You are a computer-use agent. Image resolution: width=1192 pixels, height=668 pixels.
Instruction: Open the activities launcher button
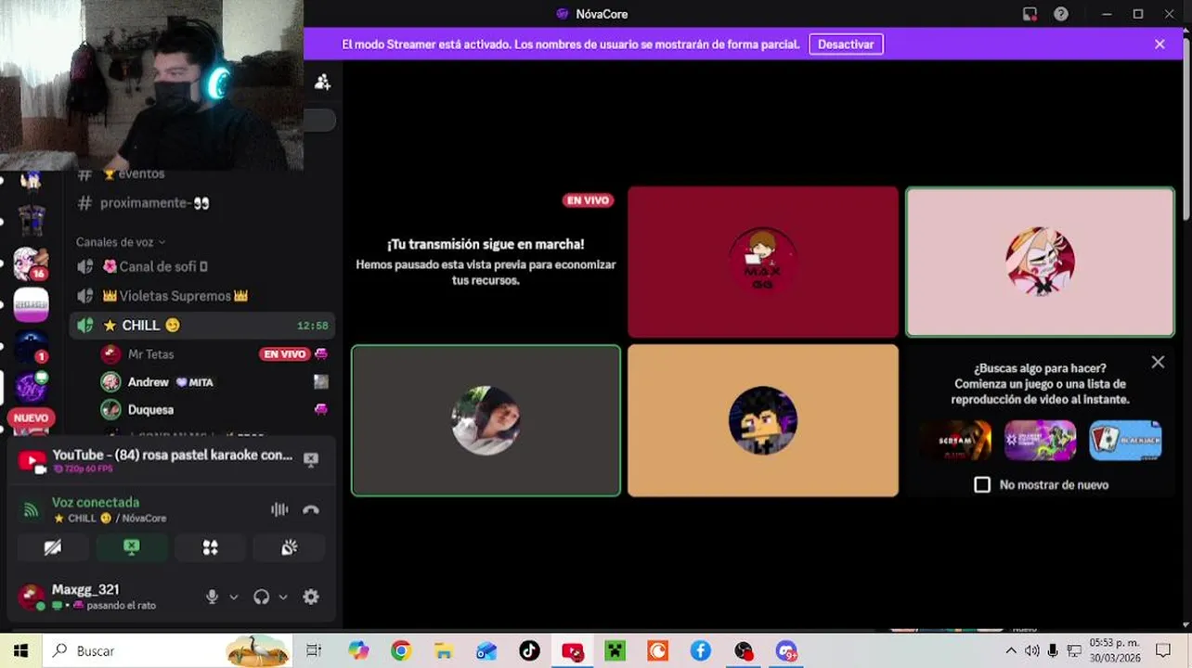[211, 547]
